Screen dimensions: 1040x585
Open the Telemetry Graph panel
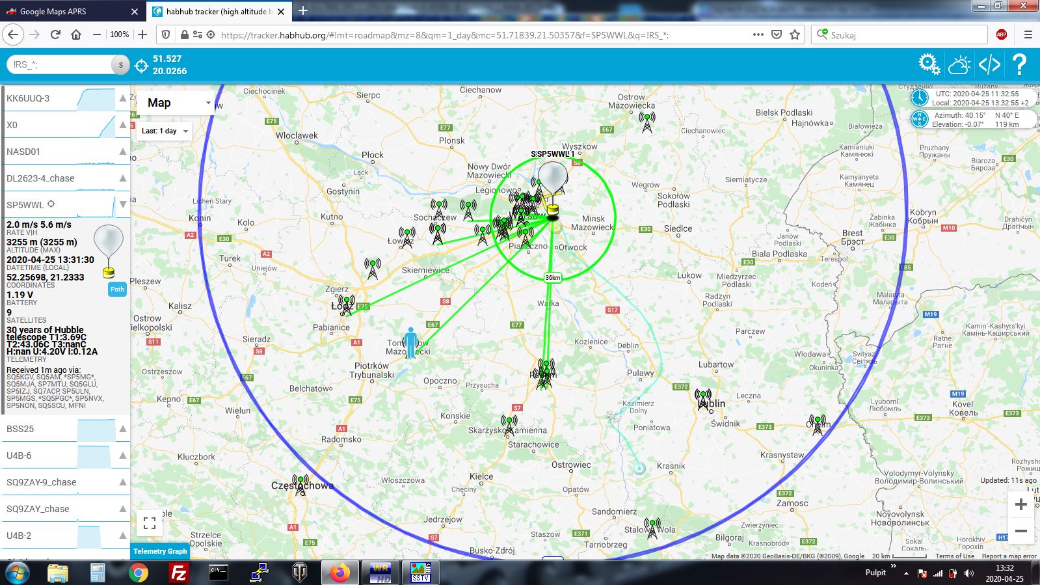[160, 551]
